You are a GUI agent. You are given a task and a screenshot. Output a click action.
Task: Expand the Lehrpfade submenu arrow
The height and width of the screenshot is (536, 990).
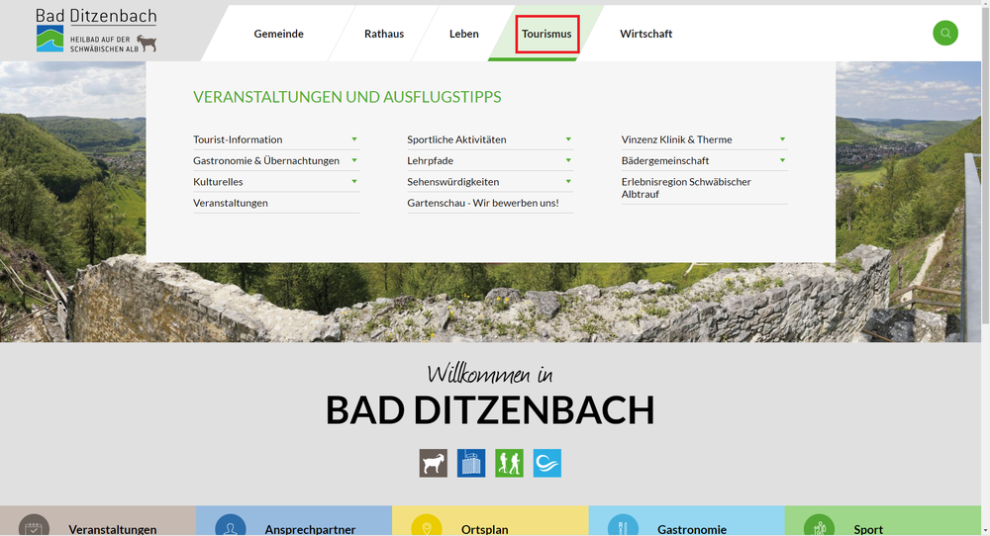(568, 160)
